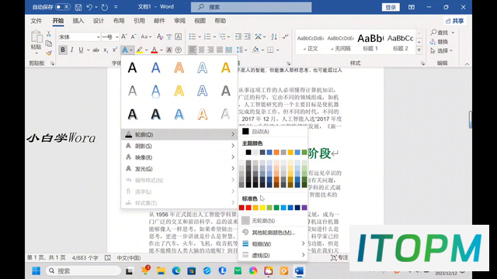Toggle strikethrough text formatting
Screen dimensions: 497x279
[x=96, y=50]
